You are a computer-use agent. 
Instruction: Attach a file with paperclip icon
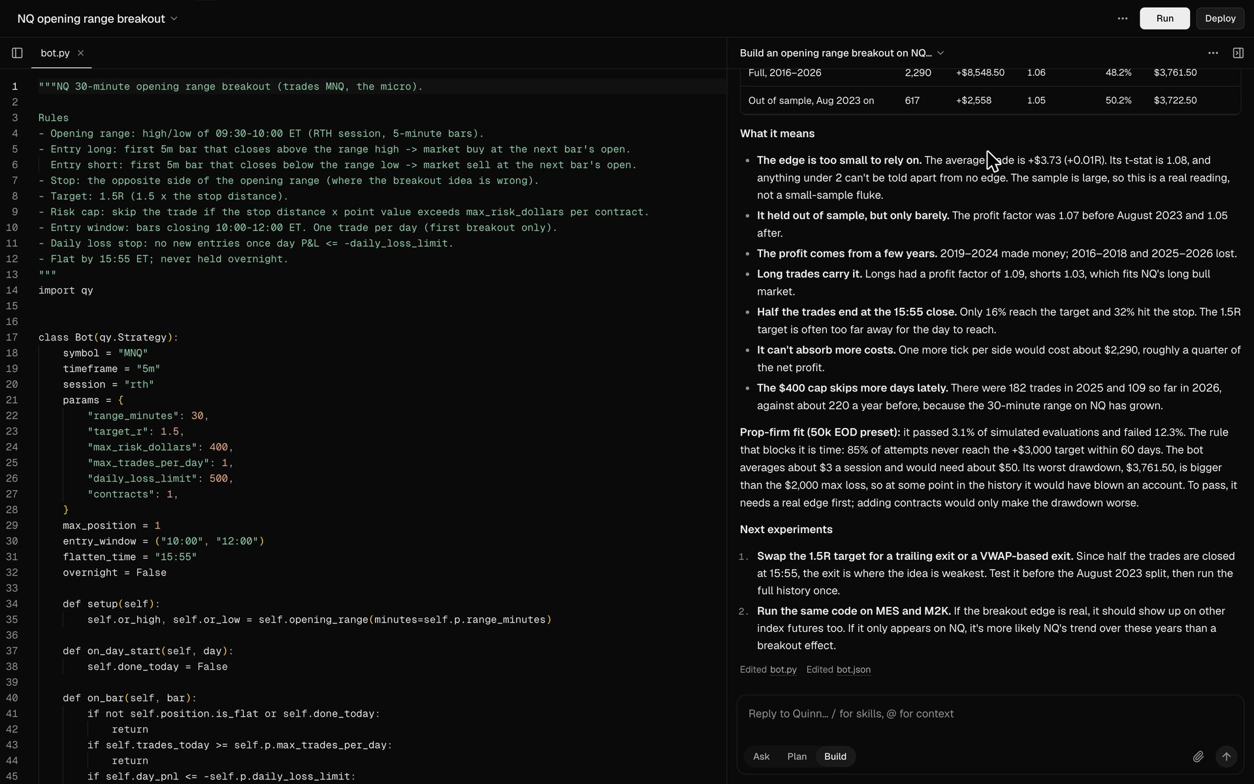coord(1198,757)
